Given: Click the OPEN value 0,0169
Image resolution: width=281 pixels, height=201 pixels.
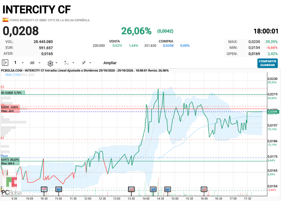Looking at the screenshot, I should coord(254,54).
